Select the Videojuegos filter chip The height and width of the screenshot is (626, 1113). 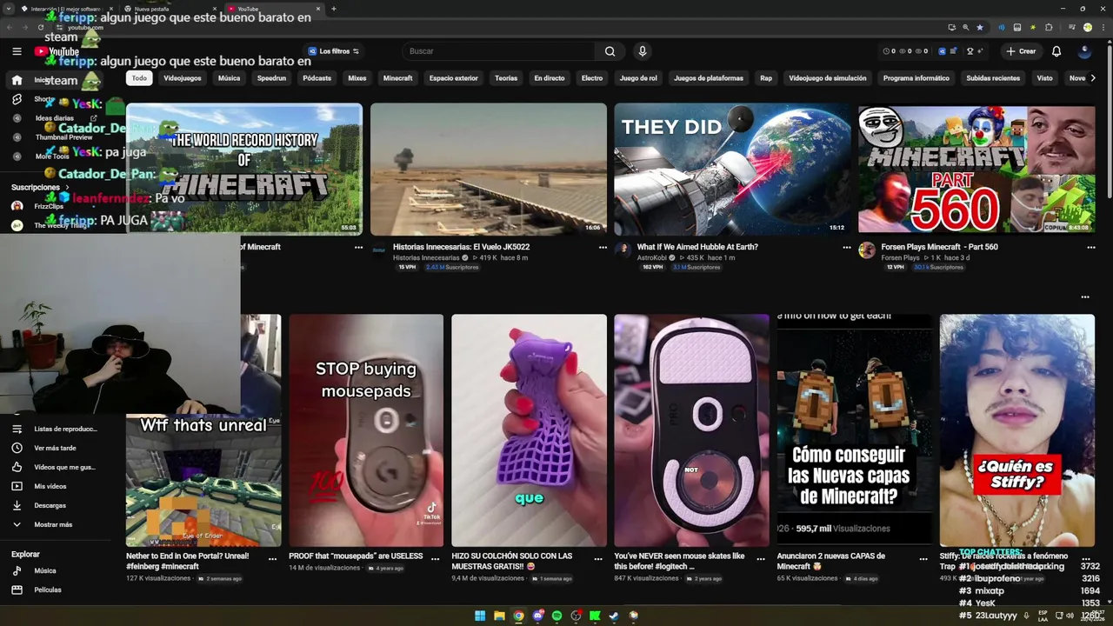pyautogui.click(x=183, y=78)
